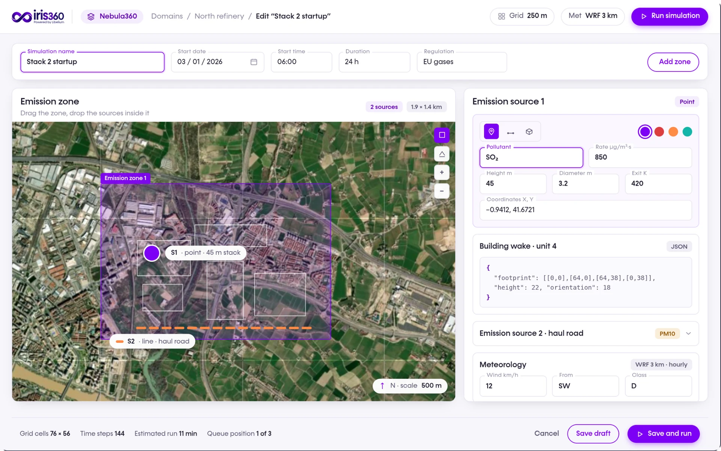Click Save and run
Viewport: 721px width, 451px height.
(663, 434)
